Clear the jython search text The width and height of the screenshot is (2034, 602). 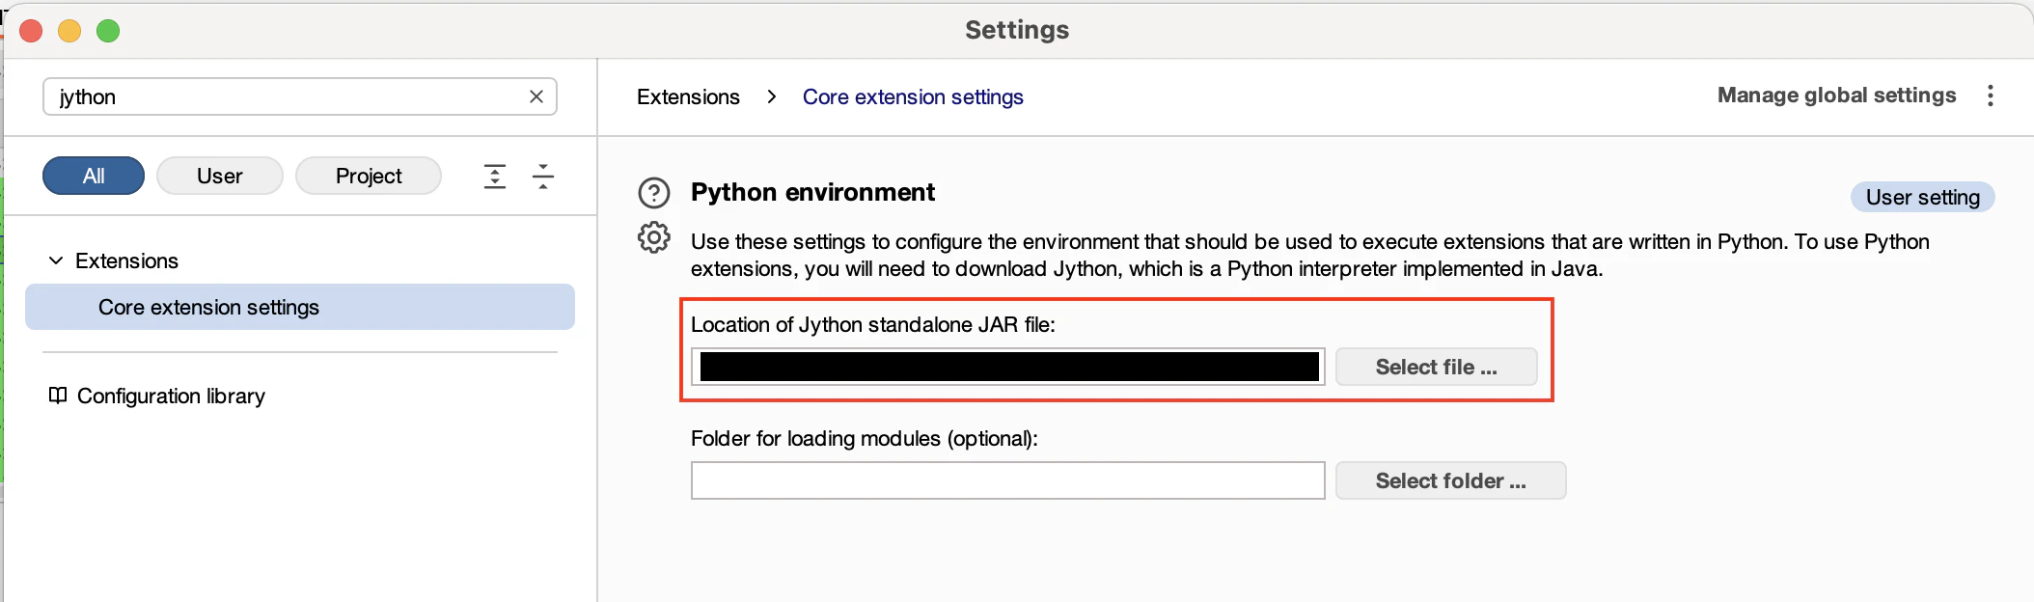pyautogui.click(x=536, y=96)
